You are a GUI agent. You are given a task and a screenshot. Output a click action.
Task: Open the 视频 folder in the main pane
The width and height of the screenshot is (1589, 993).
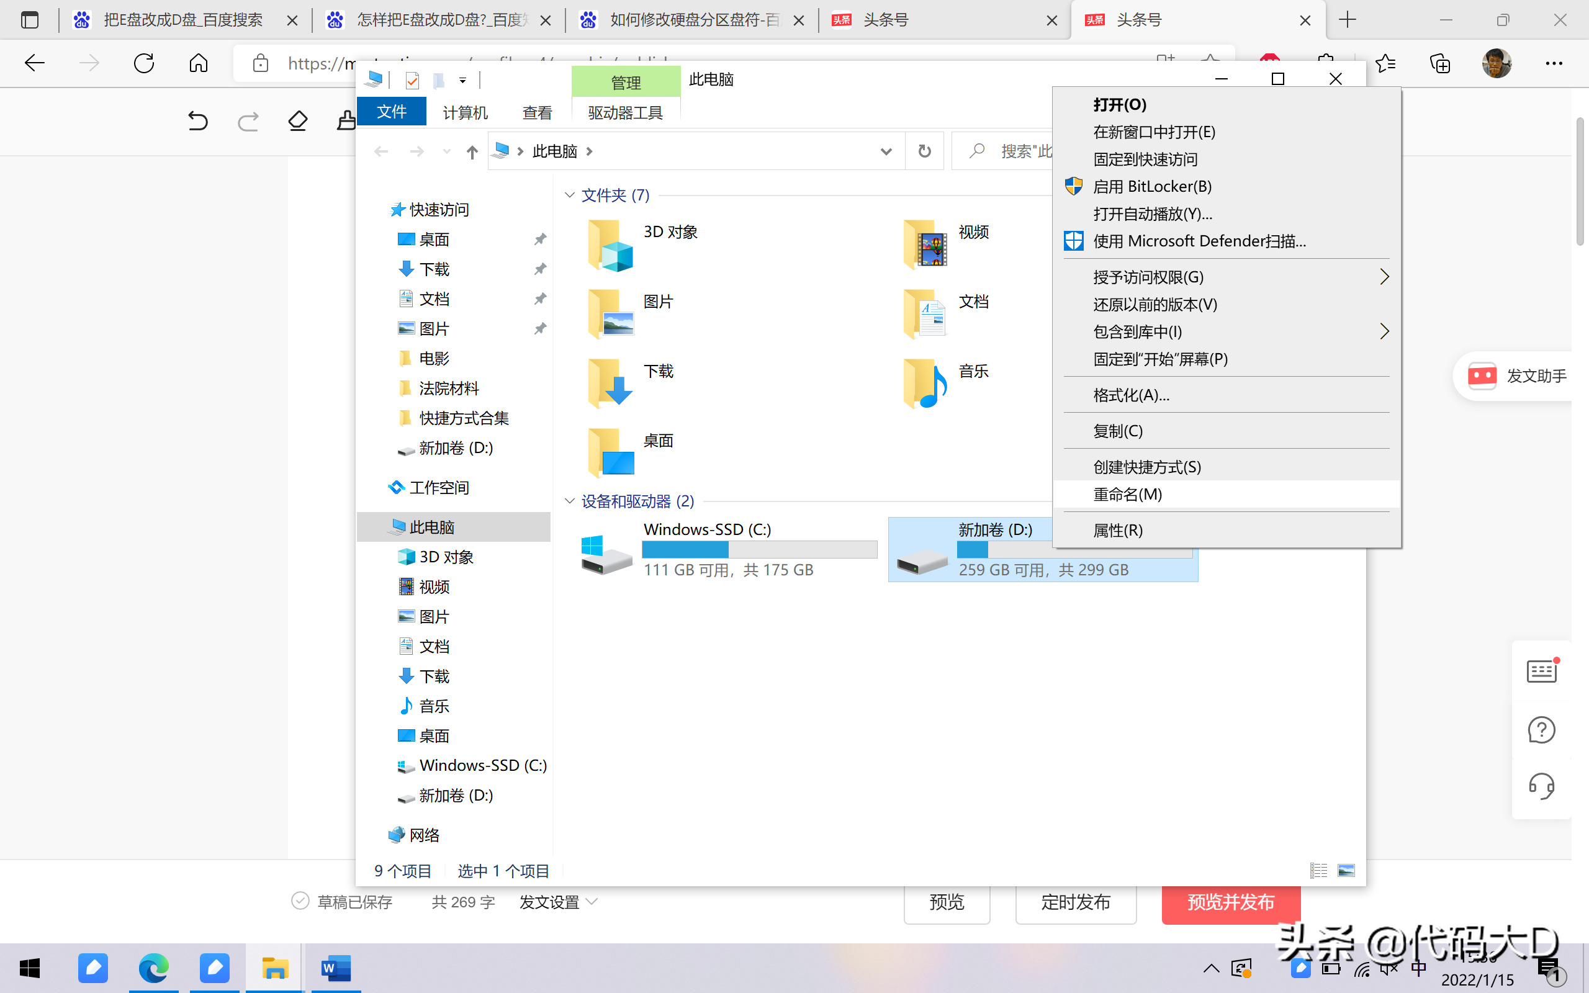click(x=925, y=246)
